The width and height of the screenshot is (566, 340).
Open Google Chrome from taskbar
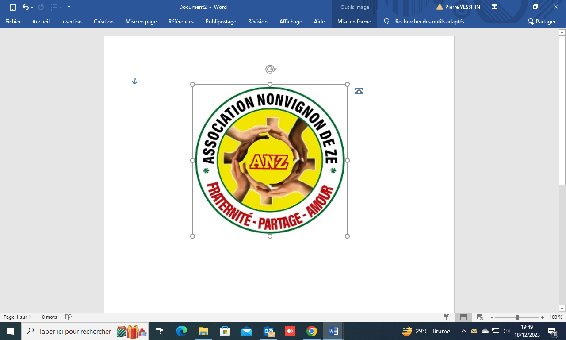312,331
